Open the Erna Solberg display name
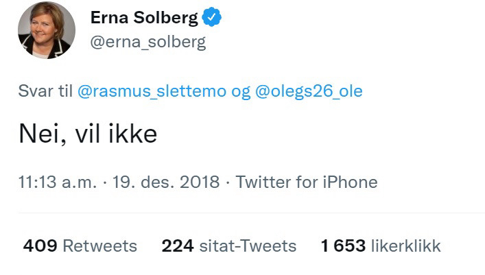 [144, 19]
